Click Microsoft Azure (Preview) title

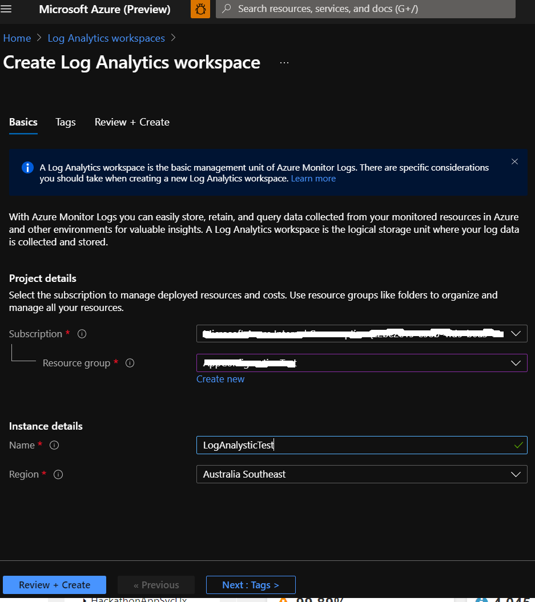[x=105, y=9]
